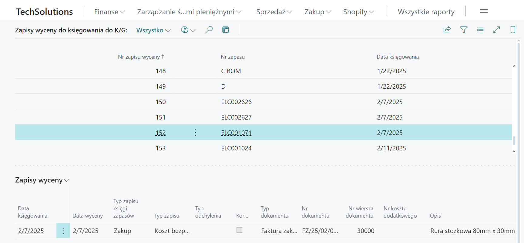
Task: Click the list scrollbar down arrow
Action: 514,151
